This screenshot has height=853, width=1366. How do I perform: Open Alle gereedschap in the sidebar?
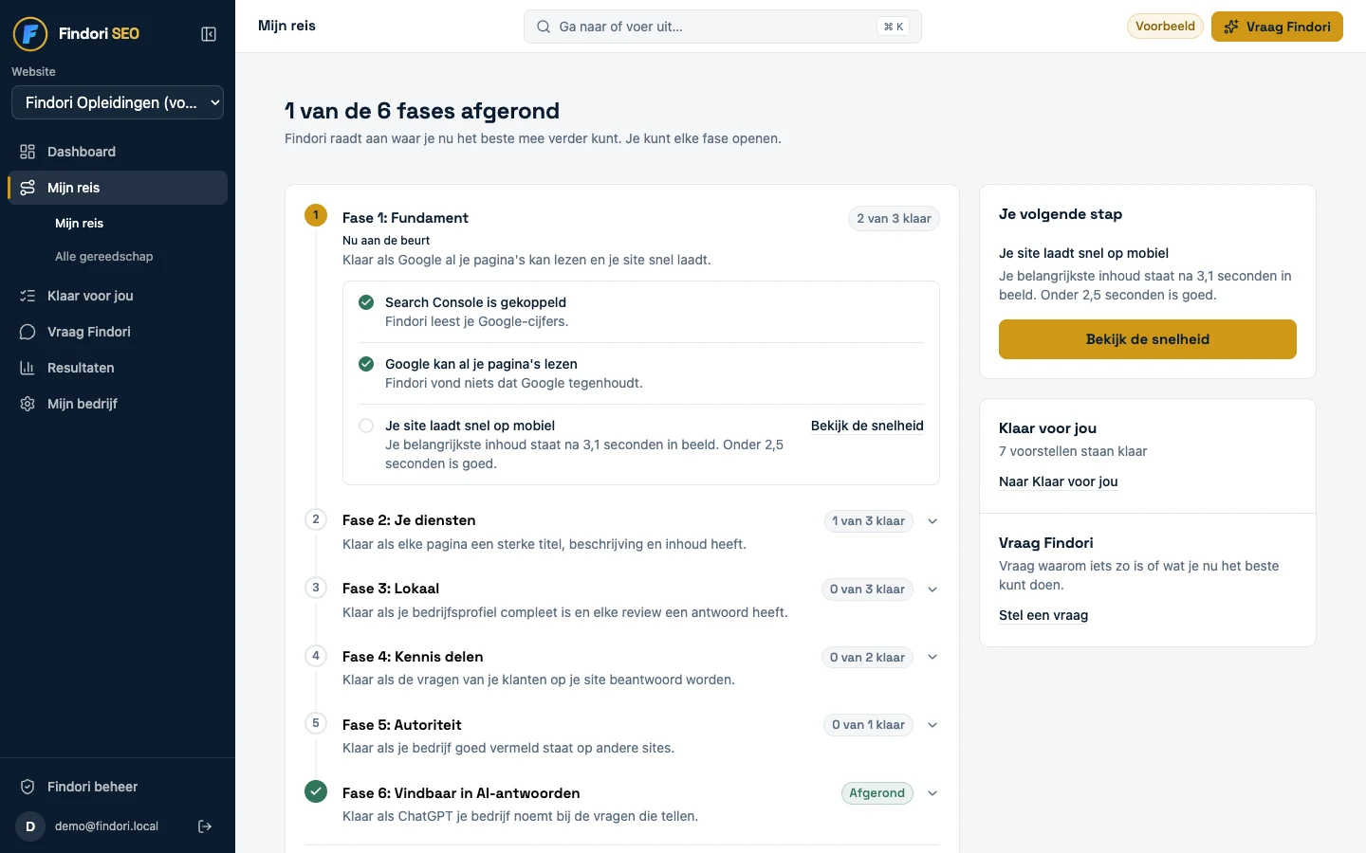(x=104, y=257)
